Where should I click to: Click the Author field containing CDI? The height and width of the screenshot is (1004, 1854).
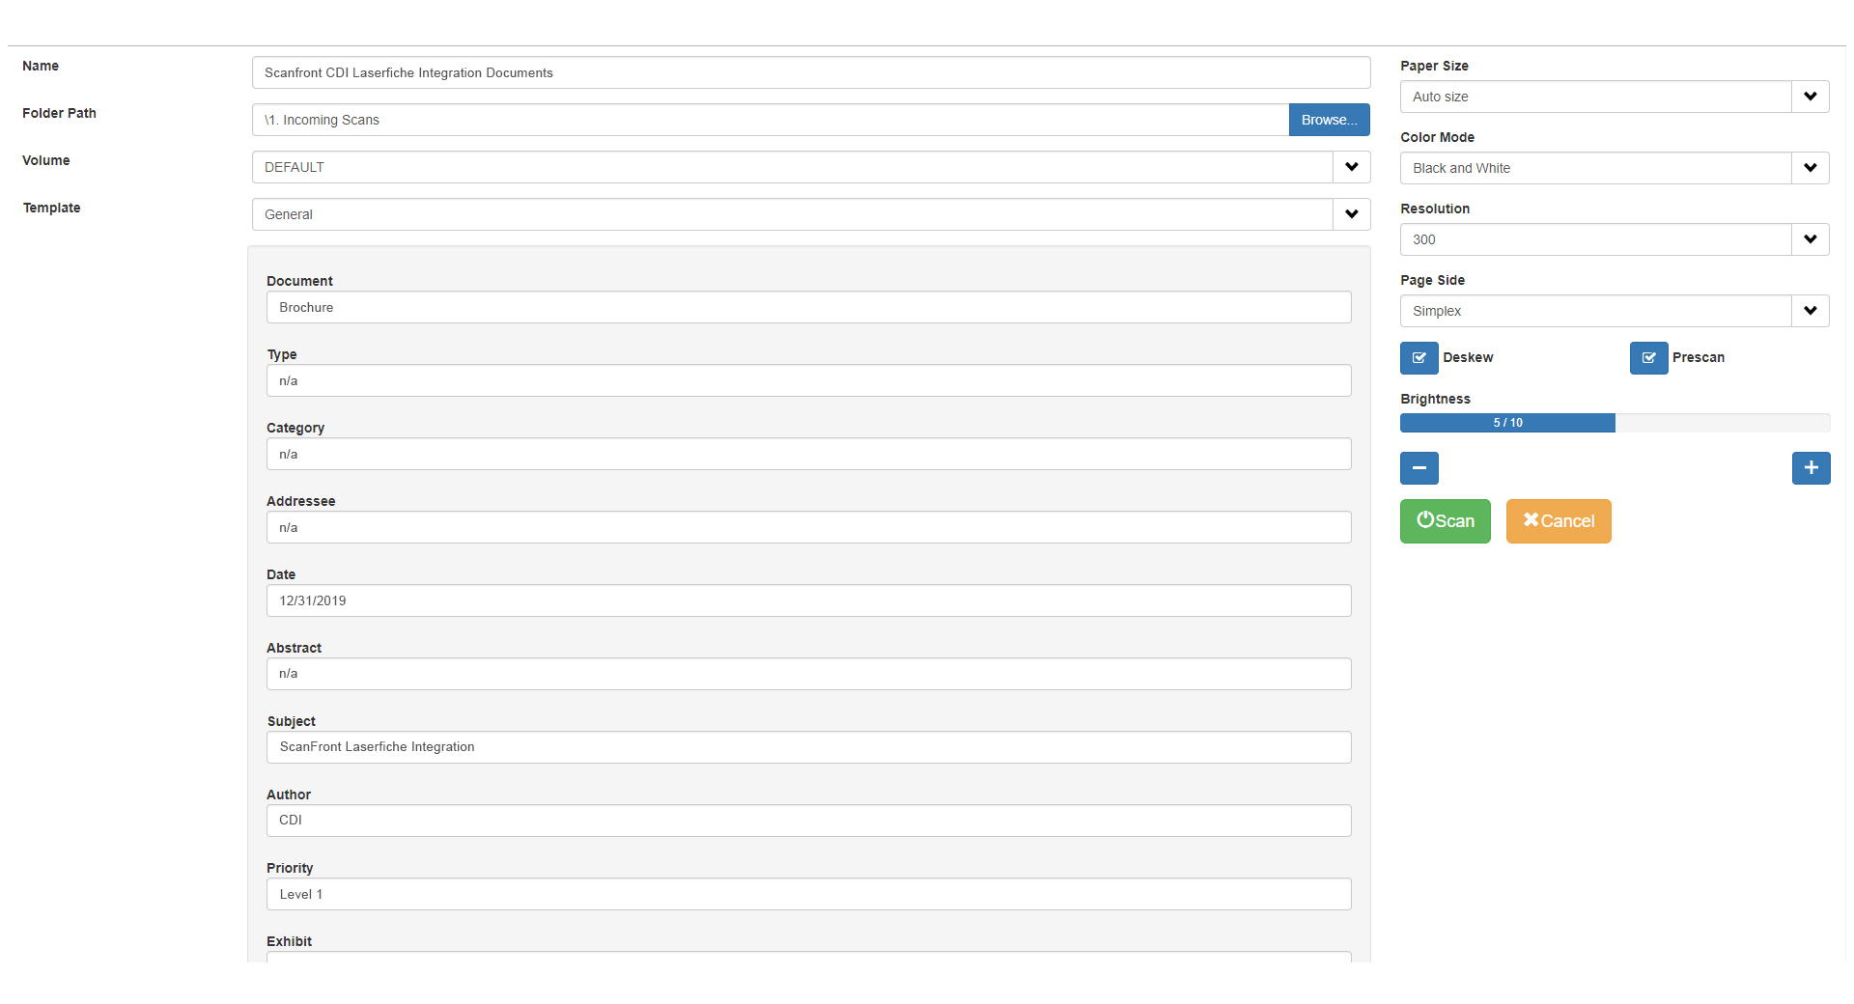[809, 821]
